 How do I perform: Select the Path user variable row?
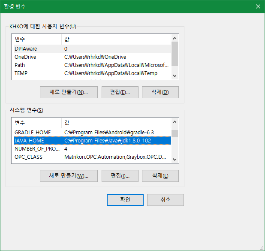(92, 65)
